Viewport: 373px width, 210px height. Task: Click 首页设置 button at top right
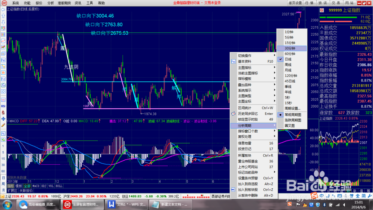(x=295, y=3)
